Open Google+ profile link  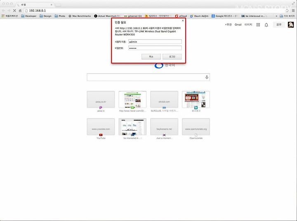pyautogui.click(x=228, y=25)
